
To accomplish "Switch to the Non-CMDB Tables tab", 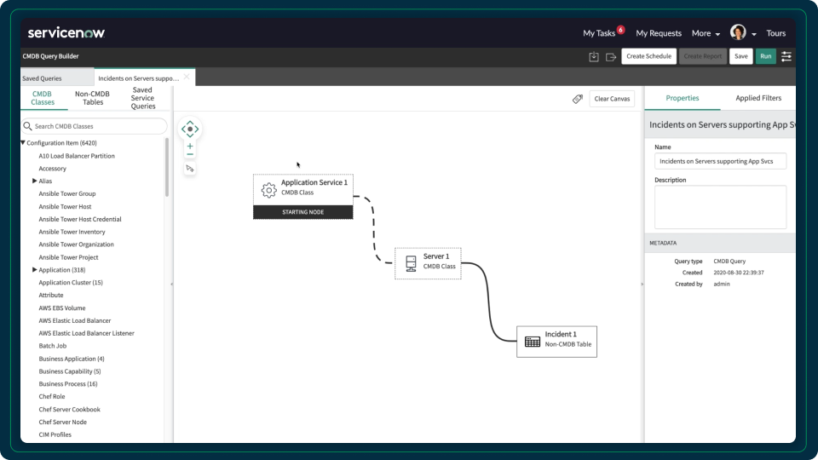I will pos(92,98).
